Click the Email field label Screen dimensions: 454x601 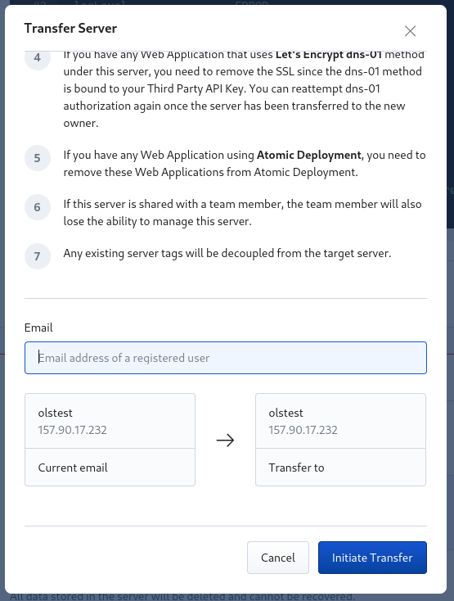tap(38, 328)
